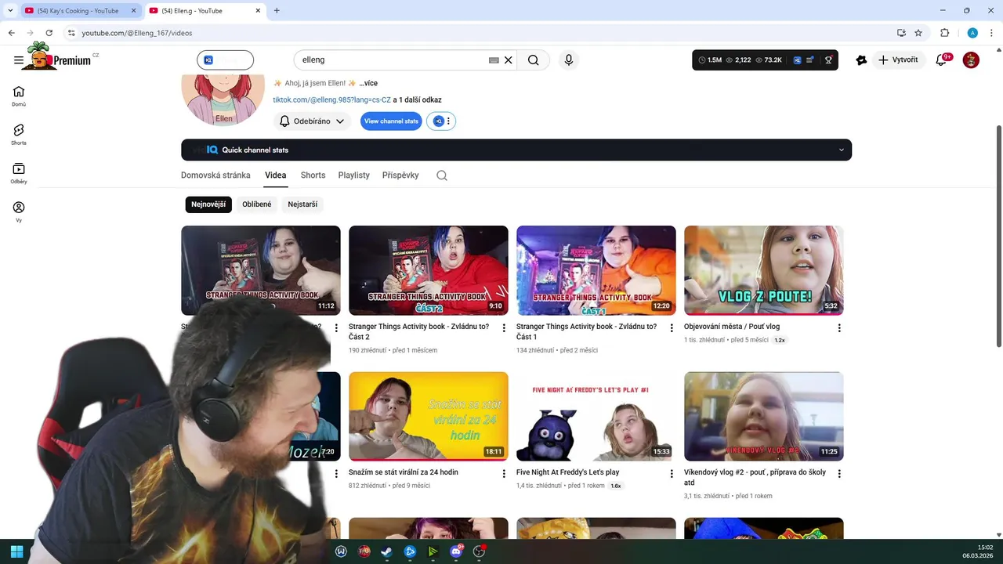Open the on-screen keyboard icon in search
The image size is (1003, 564).
pyautogui.click(x=494, y=60)
